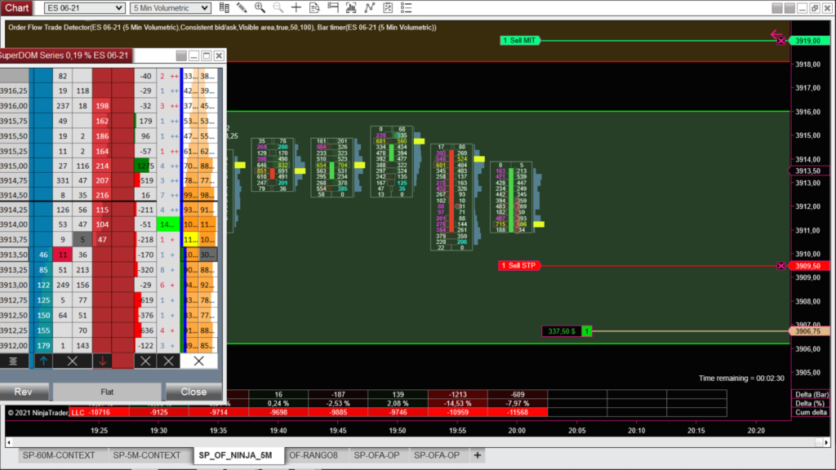Image resolution: width=836 pixels, height=470 pixels.
Task: Click the 3913,50 current price marker
Action: pos(808,171)
